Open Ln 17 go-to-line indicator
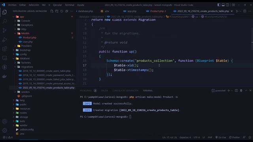This screenshot has width=253, height=142. [x=170, y=137]
